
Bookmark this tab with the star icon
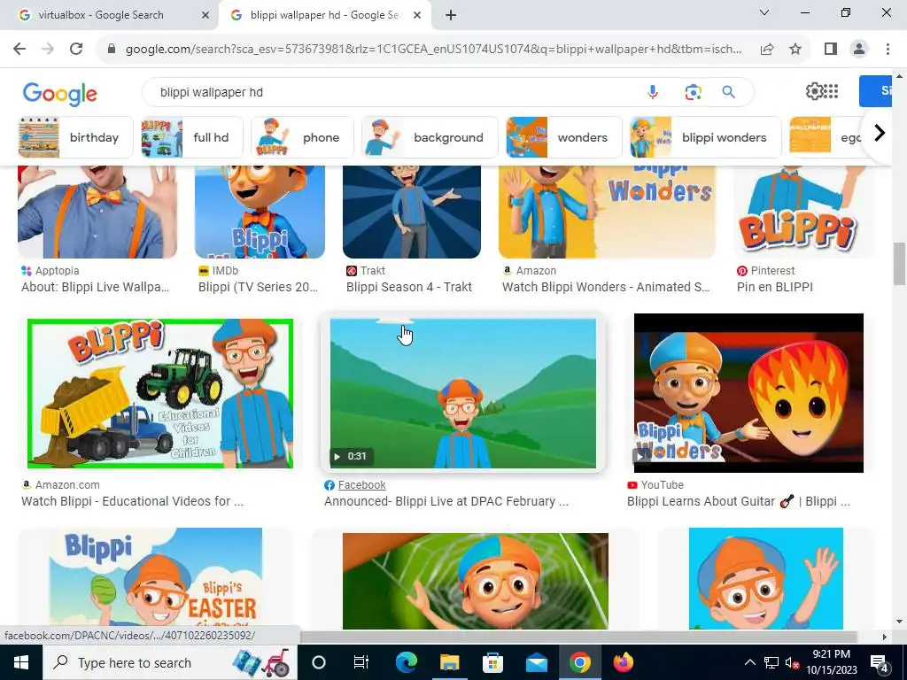795,50
